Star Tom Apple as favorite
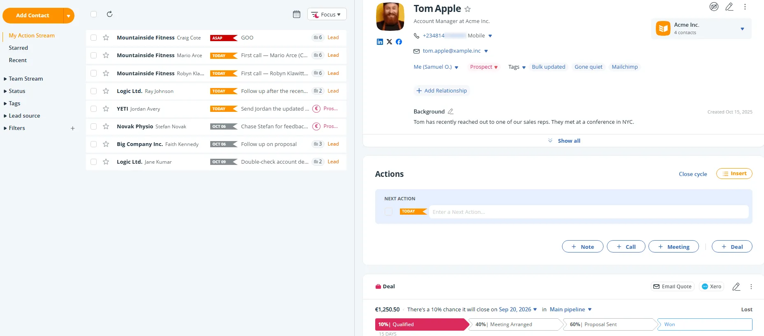Screen dimensions: 764x336 [468, 9]
